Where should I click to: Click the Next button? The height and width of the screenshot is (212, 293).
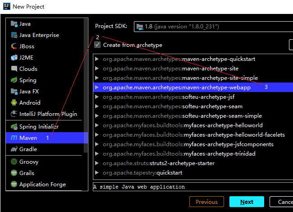click(247, 202)
